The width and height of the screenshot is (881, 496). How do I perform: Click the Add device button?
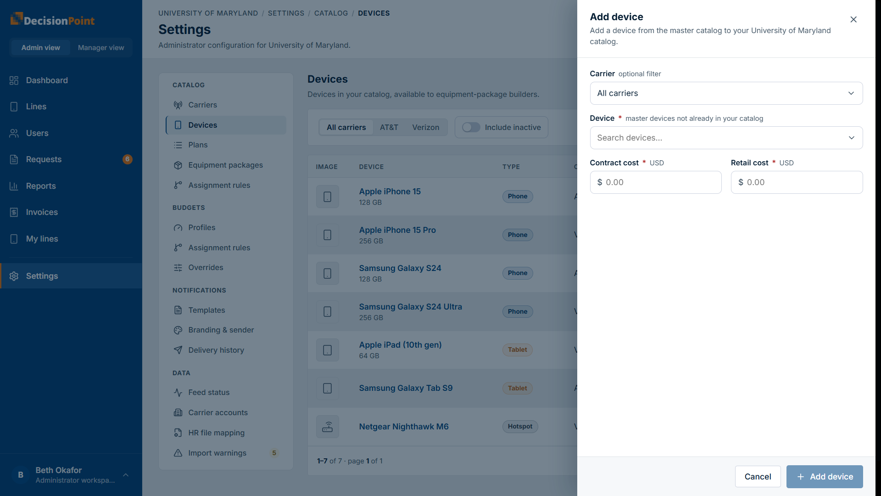point(824,477)
